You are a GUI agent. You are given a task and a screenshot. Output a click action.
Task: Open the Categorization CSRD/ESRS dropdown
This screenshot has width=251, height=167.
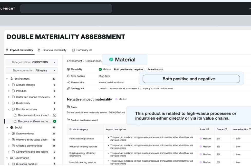click(x=32, y=62)
